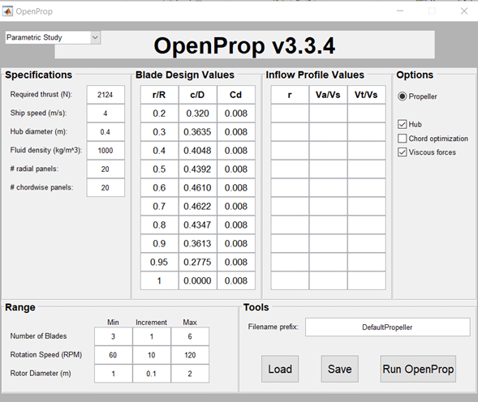
Task: Select c/D cell with value 0.4622
Action: point(197,207)
